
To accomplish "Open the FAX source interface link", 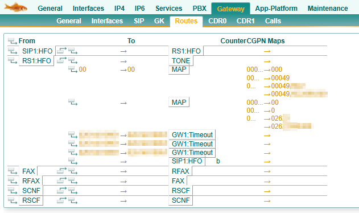I will click(x=28, y=171).
